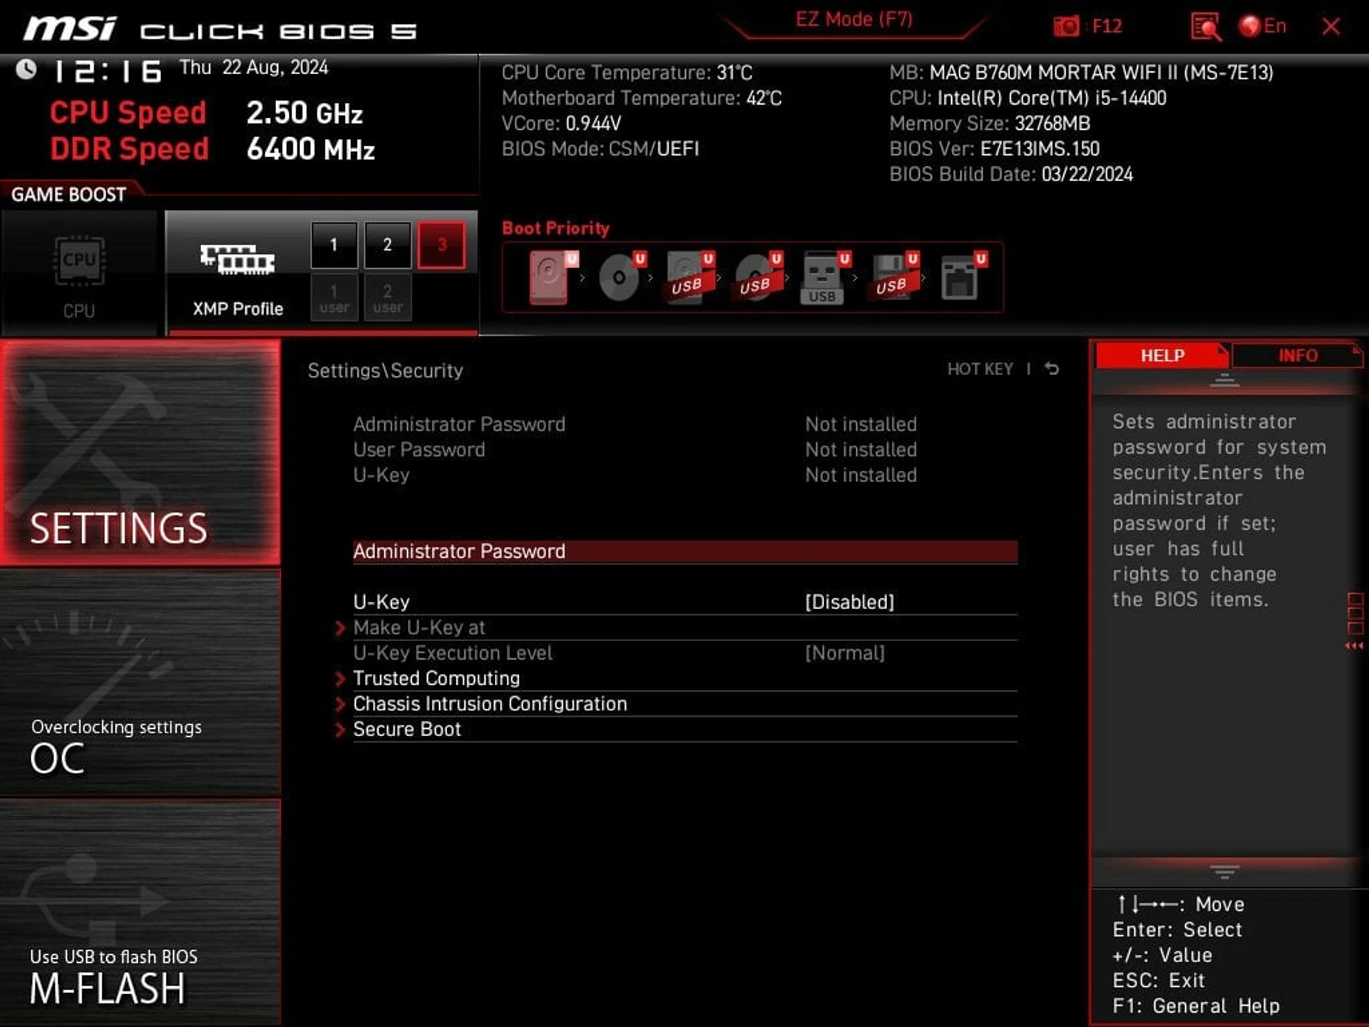Click the CPU Core Temperature 31°C reading
Screen dimensions: 1369x1027
pyautogui.click(x=627, y=73)
